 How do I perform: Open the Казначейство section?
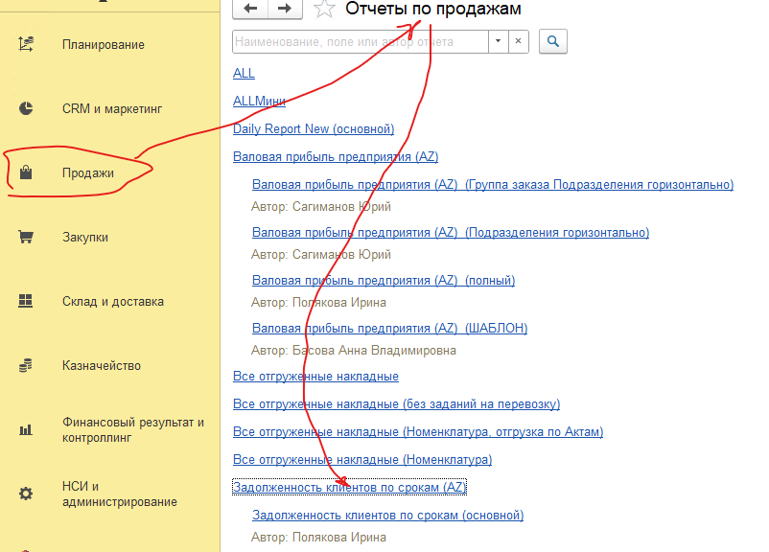[x=102, y=365]
